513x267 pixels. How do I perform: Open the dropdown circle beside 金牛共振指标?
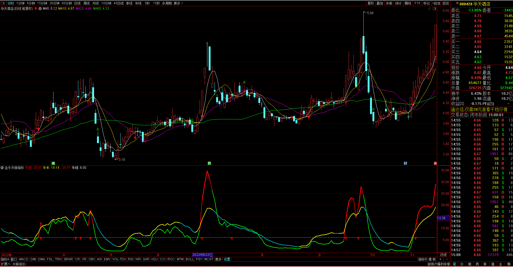(2, 168)
